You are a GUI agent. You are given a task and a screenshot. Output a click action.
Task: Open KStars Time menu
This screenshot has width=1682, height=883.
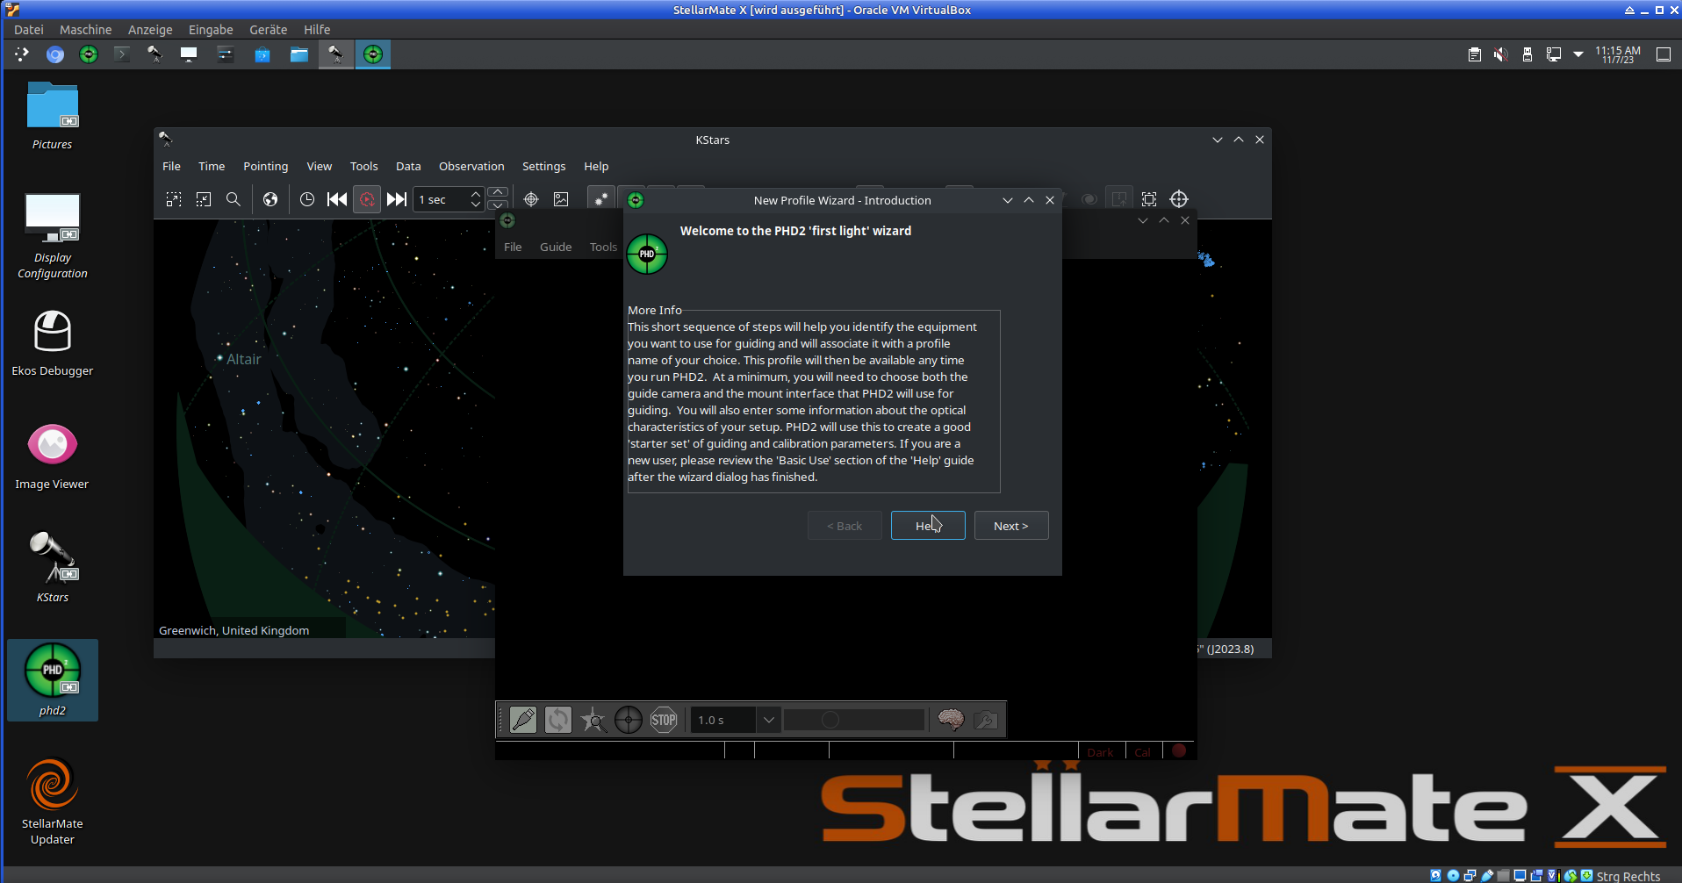pyautogui.click(x=212, y=166)
